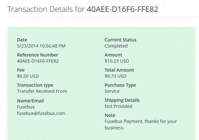Click the Name/Email label
This screenshot has width=199, height=140.
pos(30,101)
